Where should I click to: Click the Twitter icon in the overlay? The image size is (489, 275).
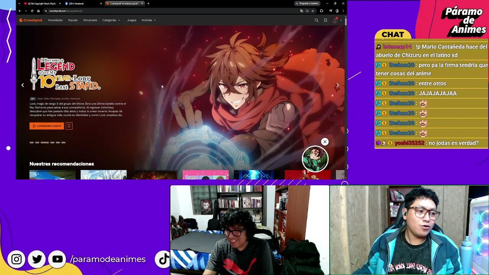[x=37, y=259]
